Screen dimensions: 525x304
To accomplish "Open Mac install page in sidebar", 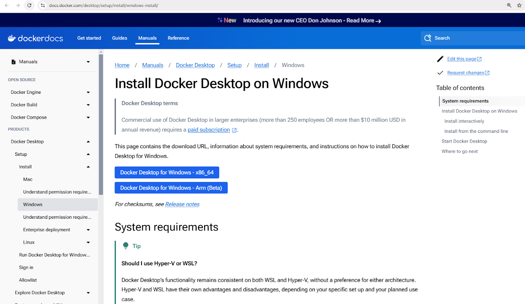I will coord(28,179).
